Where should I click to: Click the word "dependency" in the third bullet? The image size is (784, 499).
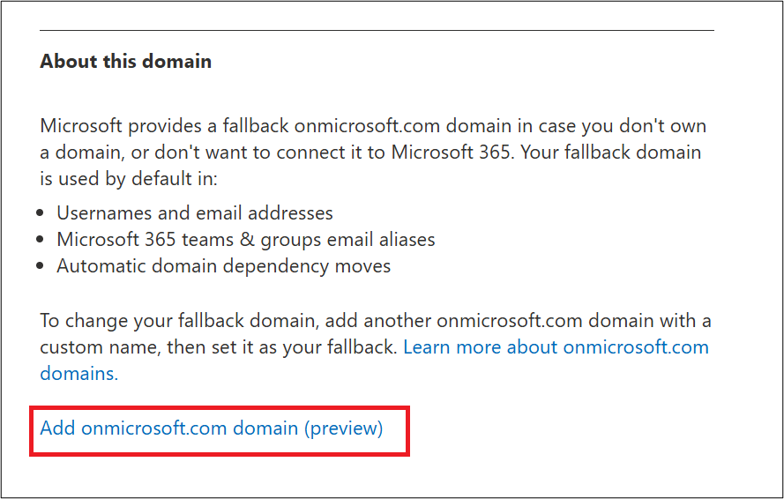299,265
